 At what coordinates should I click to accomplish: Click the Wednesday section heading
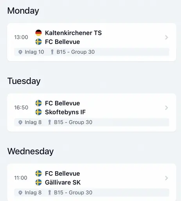point(30,152)
